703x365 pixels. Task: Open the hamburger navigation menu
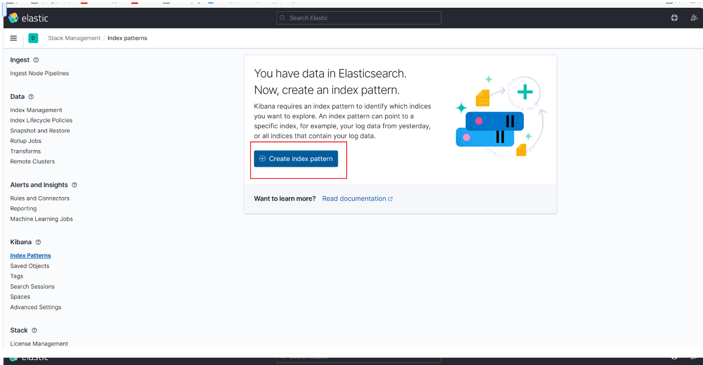pyautogui.click(x=14, y=38)
